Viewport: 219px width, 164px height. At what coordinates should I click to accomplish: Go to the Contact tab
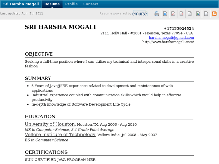[x=91, y=4]
